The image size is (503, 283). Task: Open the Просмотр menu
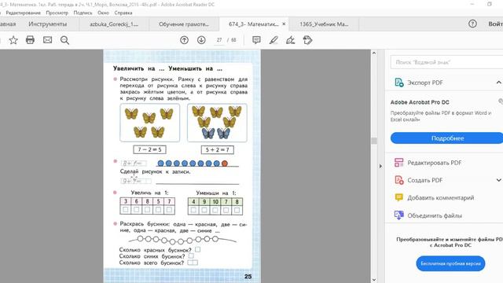pyautogui.click(x=57, y=13)
